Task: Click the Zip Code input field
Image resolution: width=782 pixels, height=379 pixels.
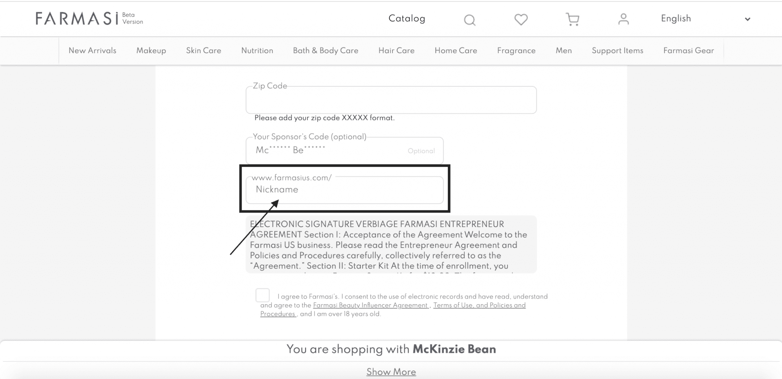Action: 391,100
